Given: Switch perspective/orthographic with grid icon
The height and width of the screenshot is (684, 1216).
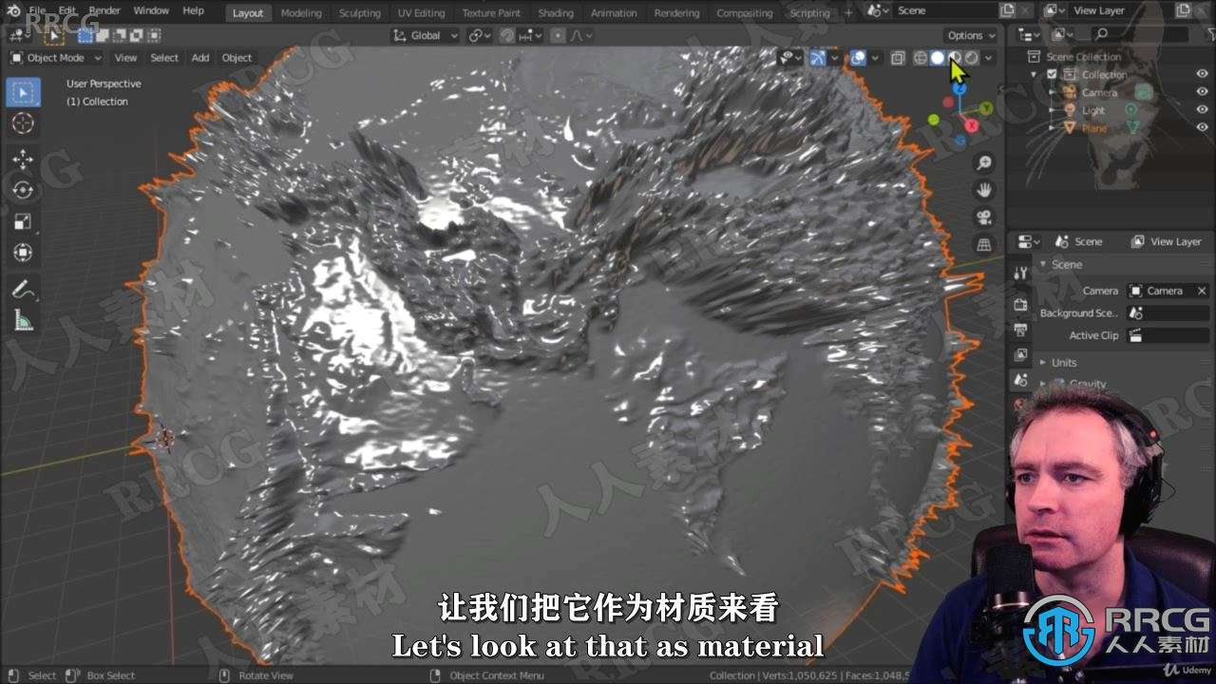Looking at the screenshot, I should [x=984, y=245].
